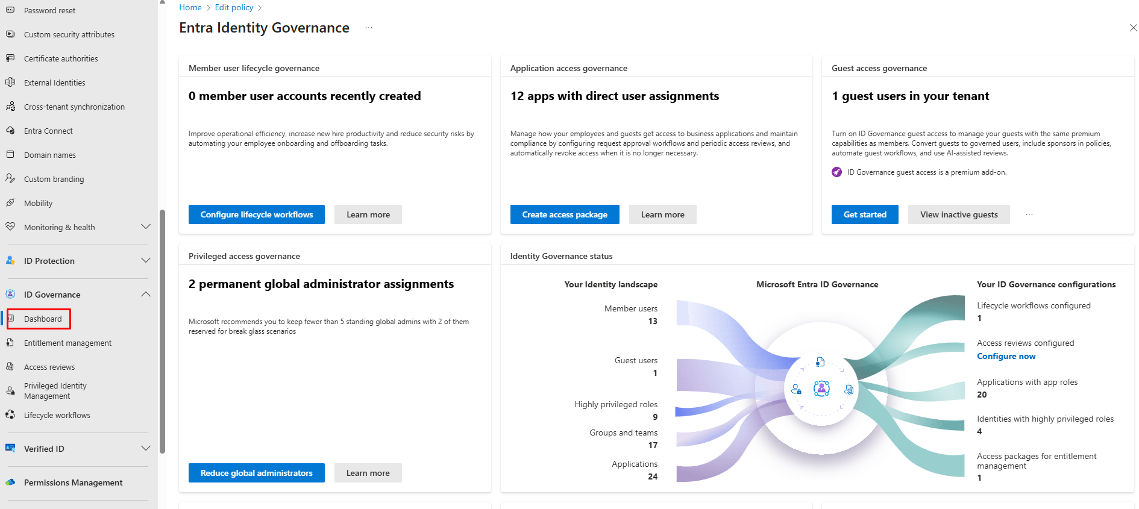Expand the Verified ID section

click(145, 449)
